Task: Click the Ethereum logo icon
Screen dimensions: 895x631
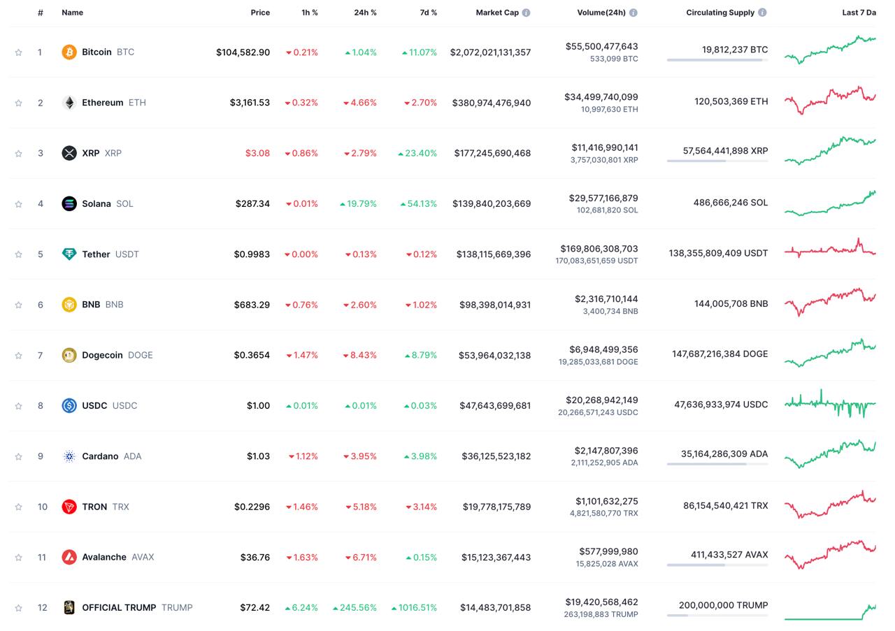Action: point(69,103)
